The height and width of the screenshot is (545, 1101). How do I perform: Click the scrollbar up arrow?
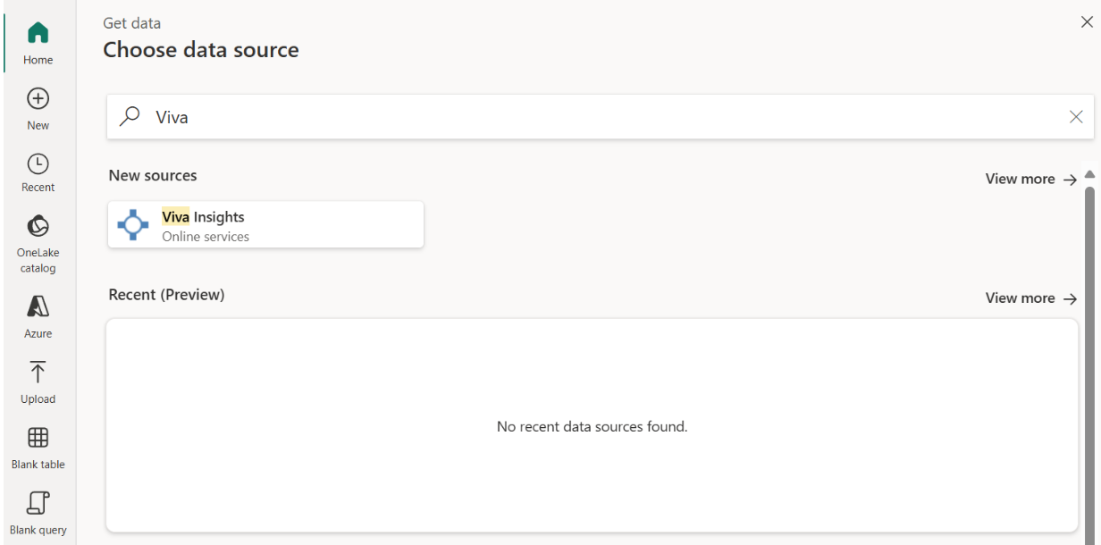[1089, 174]
